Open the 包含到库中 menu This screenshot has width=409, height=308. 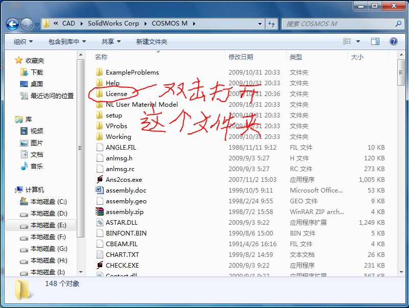[67, 41]
